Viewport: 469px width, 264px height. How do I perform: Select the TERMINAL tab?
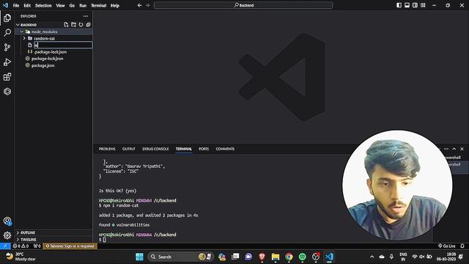click(x=184, y=149)
